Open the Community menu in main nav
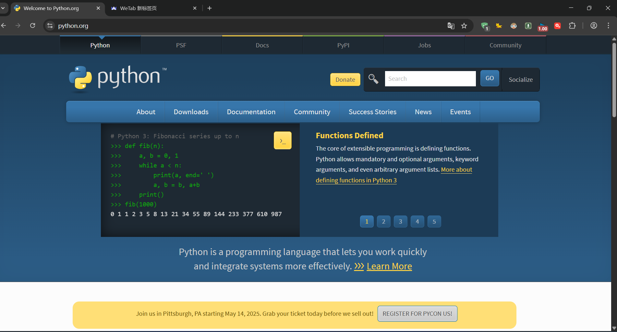Screen dimensions: 617x332 point(312,112)
